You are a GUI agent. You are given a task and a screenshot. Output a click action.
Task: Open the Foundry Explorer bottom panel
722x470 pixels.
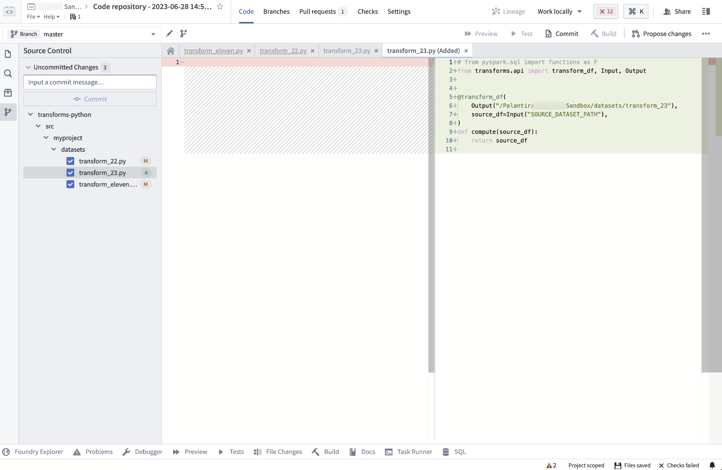(x=33, y=452)
